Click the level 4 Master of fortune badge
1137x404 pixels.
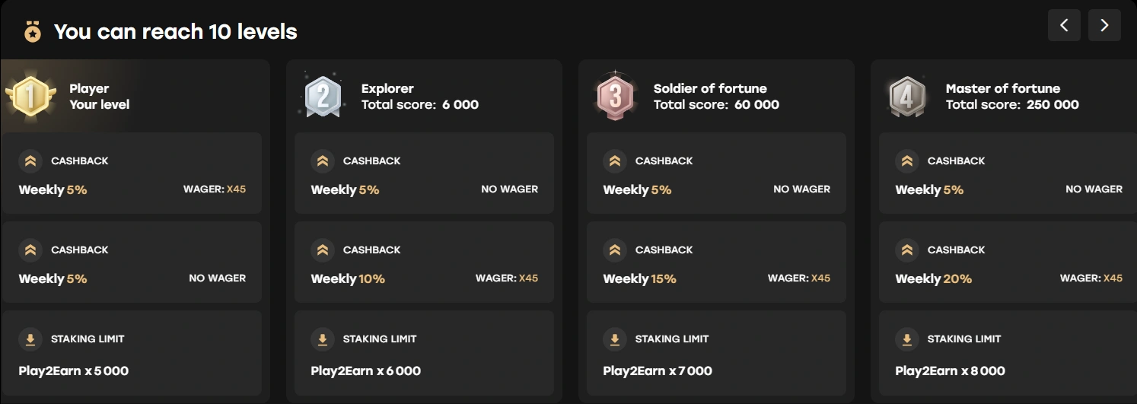click(907, 97)
